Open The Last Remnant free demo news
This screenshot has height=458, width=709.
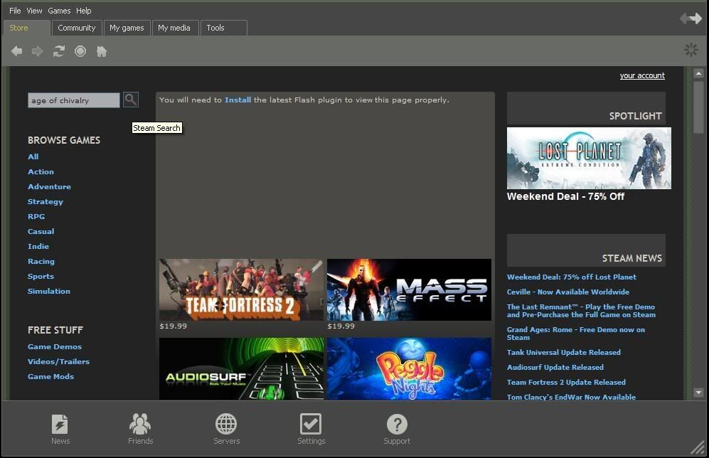click(x=581, y=311)
